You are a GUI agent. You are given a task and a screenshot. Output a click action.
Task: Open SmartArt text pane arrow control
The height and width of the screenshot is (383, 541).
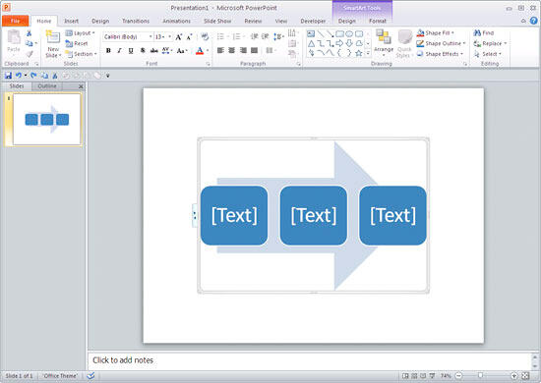click(x=195, y=216)
